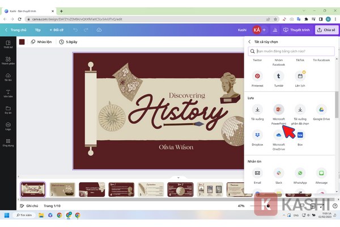Open the Lên lịch schedule option
340x227 pixels.
(x=300, y=76)
